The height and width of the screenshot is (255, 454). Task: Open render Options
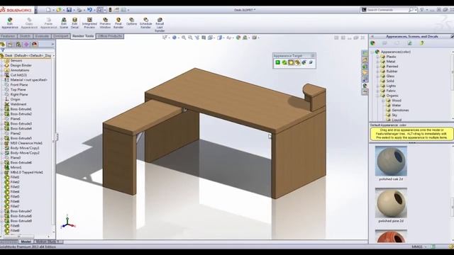pos(131,22)
